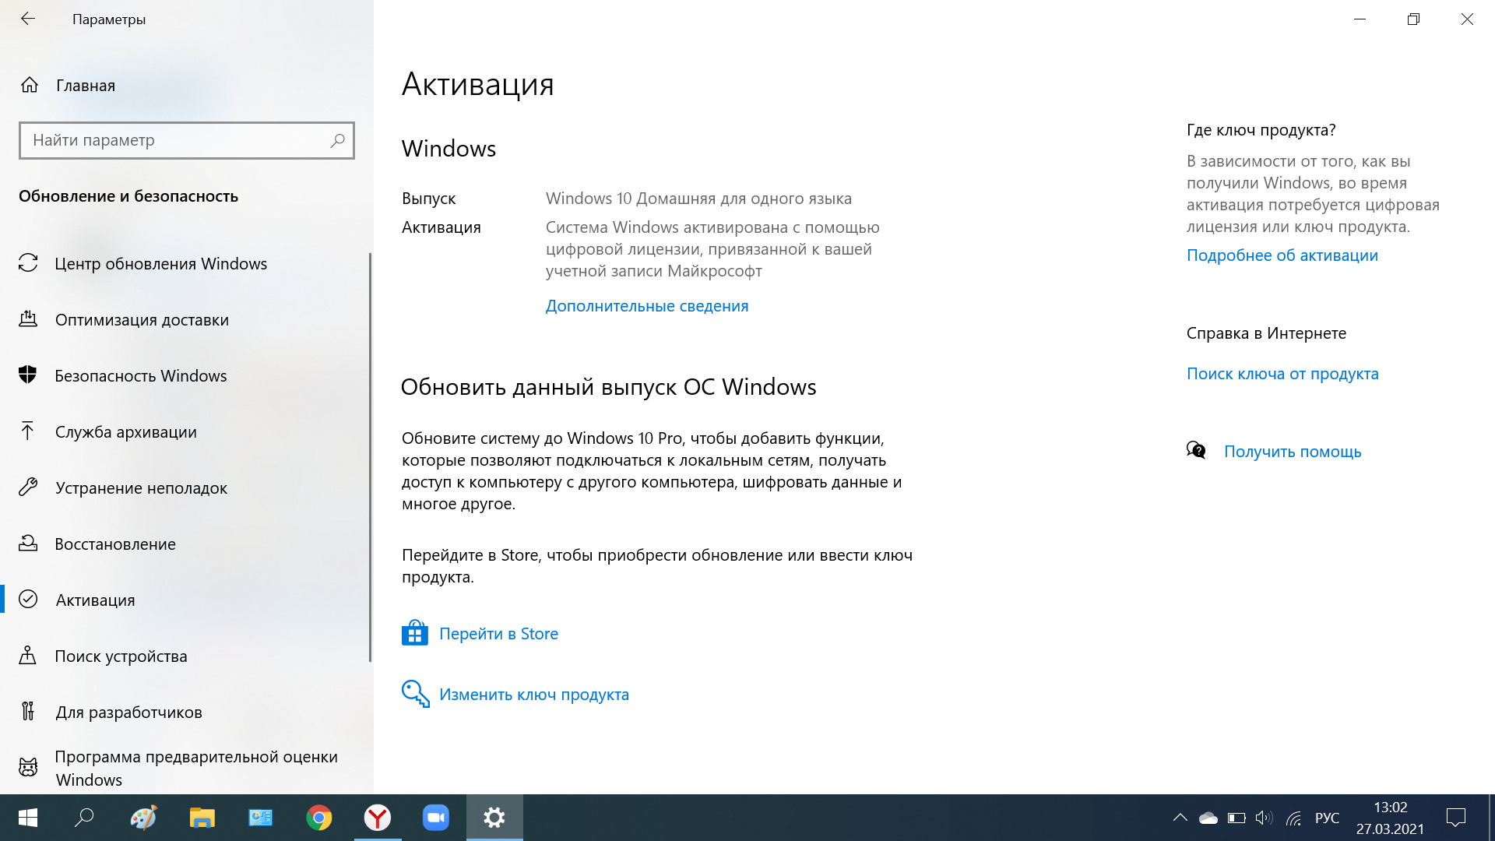Open Программа предварительной оценки Windows
The height and width of the screenshot is (841, 1495).
[x=196, y=768]
